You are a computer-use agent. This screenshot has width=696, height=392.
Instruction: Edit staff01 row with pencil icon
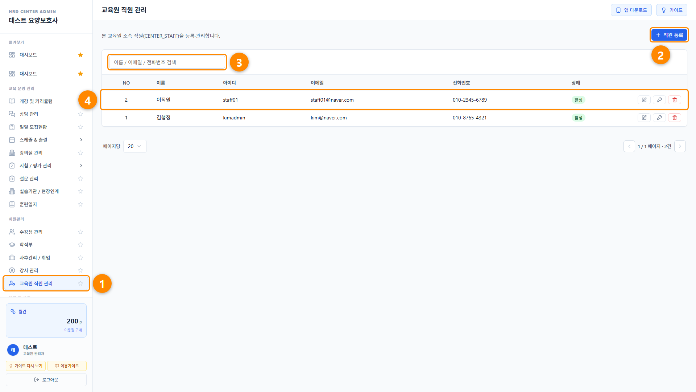[644, 100]
